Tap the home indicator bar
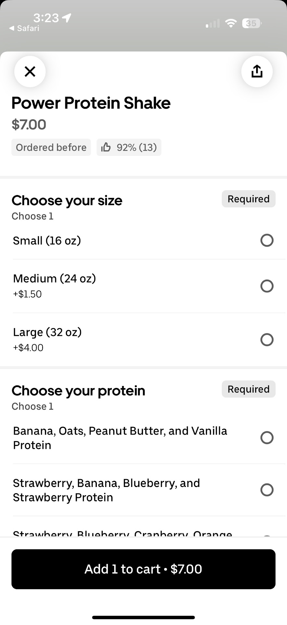The image size is (287, 625). point(143,617)
